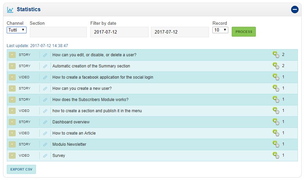Collapse the Statistics panel with minus button
Viewport: 304px width, 180px height.
[x=294, y=10]
